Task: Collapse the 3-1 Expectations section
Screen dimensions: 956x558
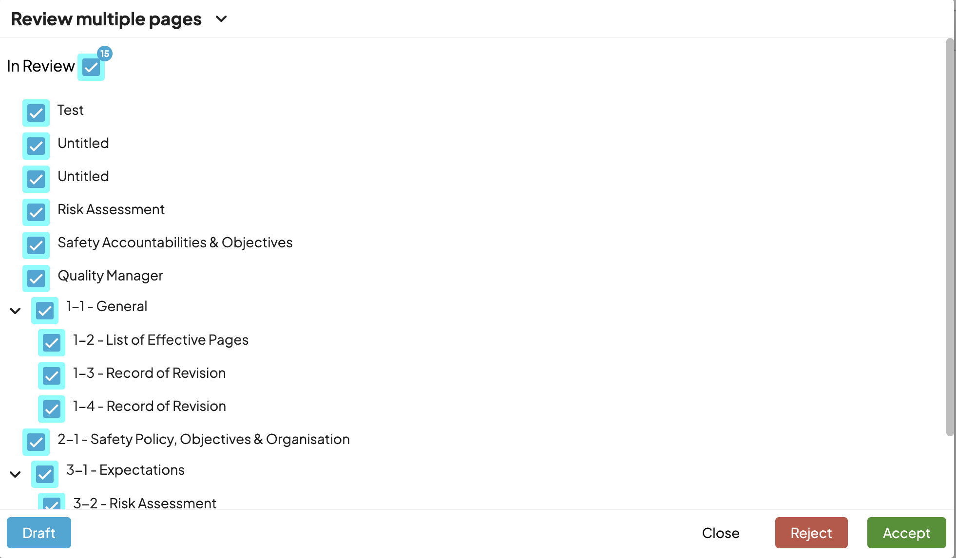Action: tap(15, 474)
